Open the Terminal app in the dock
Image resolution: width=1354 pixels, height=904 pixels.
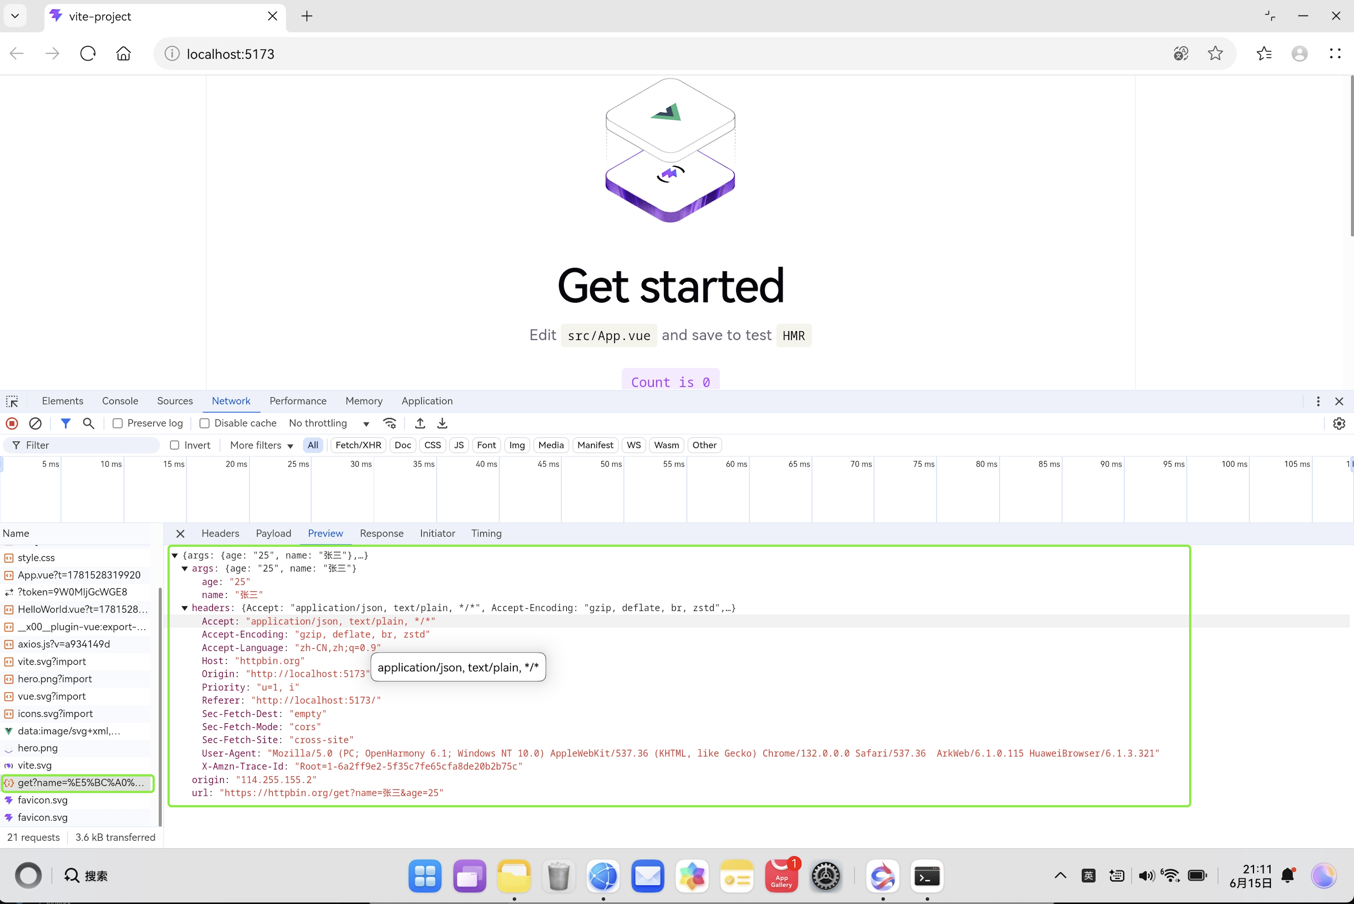(x=927, y=876)
